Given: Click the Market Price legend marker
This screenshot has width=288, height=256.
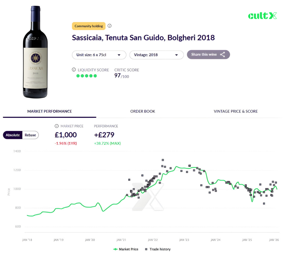Looking at the screenshot, I should pyautogui.click(x=115, y=249).
